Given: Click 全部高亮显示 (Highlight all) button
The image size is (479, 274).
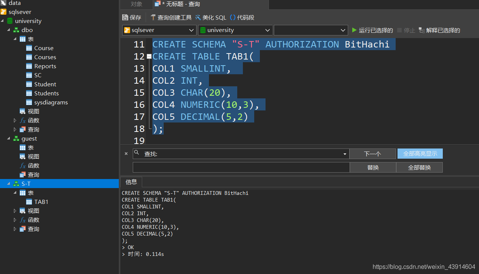Looking at the screenshot, I should [420, 154].
